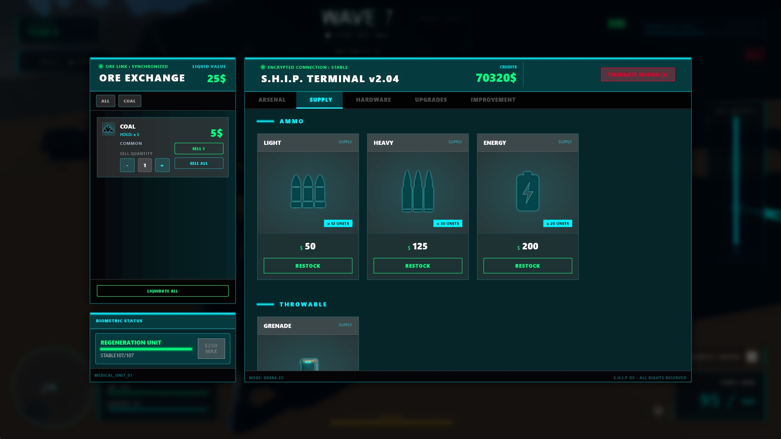Increase sell quantity with plus button
The width and height of the screenshot is (781, 439).
[x=162, y=165]
